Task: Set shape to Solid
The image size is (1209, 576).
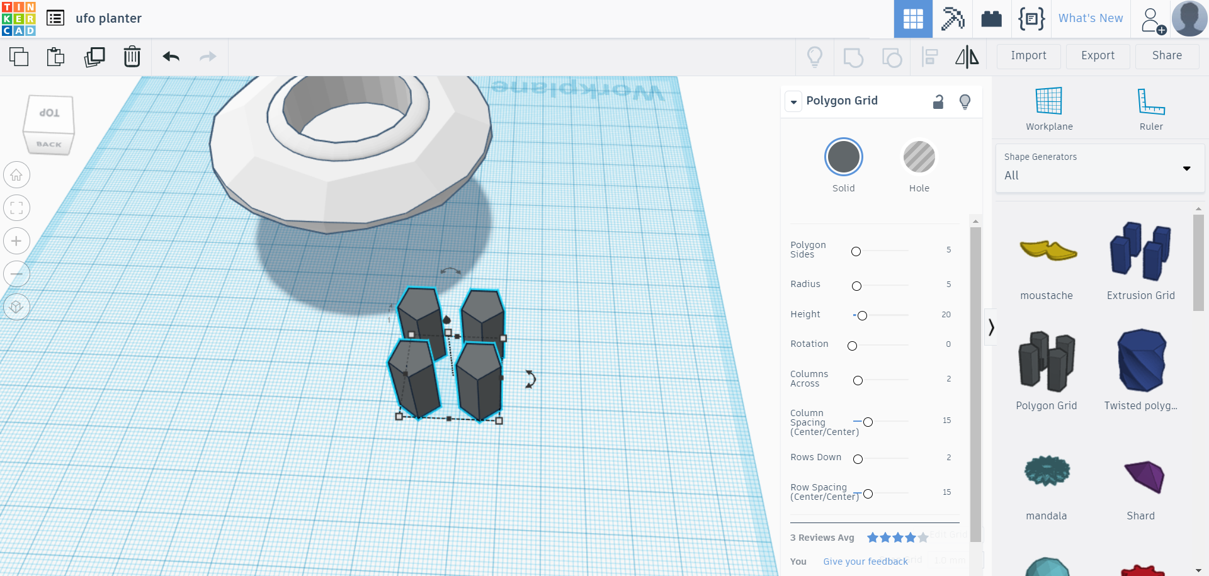Action: pyautogui.click(x=843, y=157)
